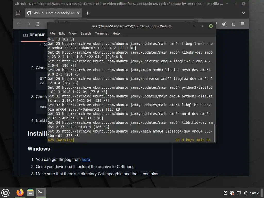Open a new Firefox tab
Screen dimensions: 264x198
coord(88,13)
